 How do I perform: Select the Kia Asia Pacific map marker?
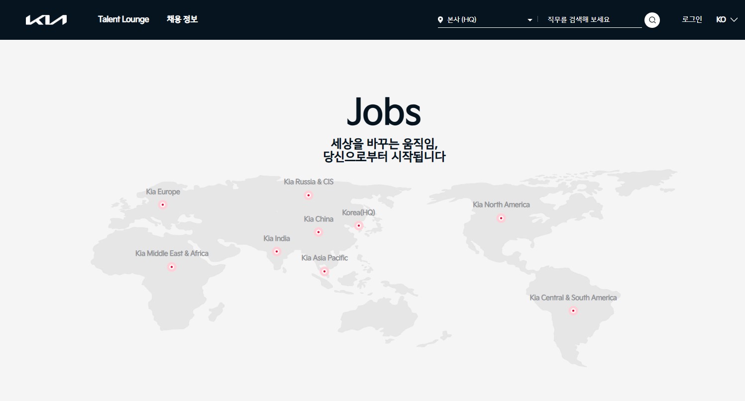tap(324, 271)
